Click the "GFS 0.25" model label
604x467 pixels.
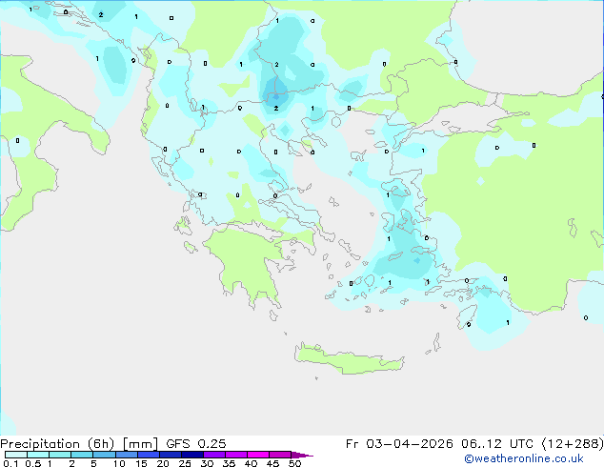(196, 444)
